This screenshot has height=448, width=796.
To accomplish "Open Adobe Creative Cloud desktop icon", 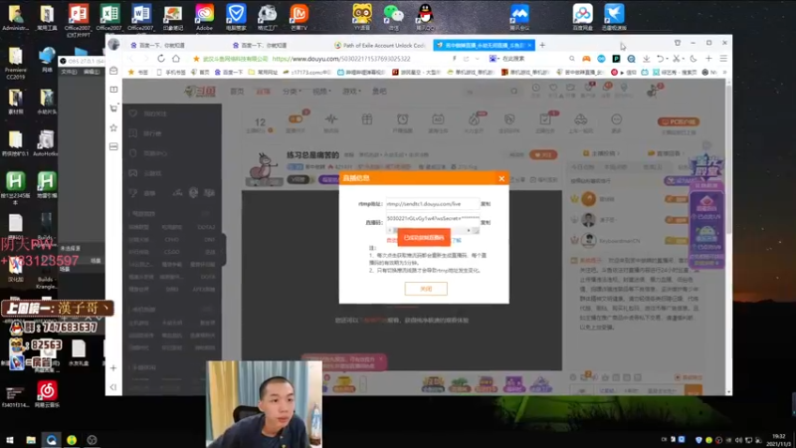I will 204,17.
